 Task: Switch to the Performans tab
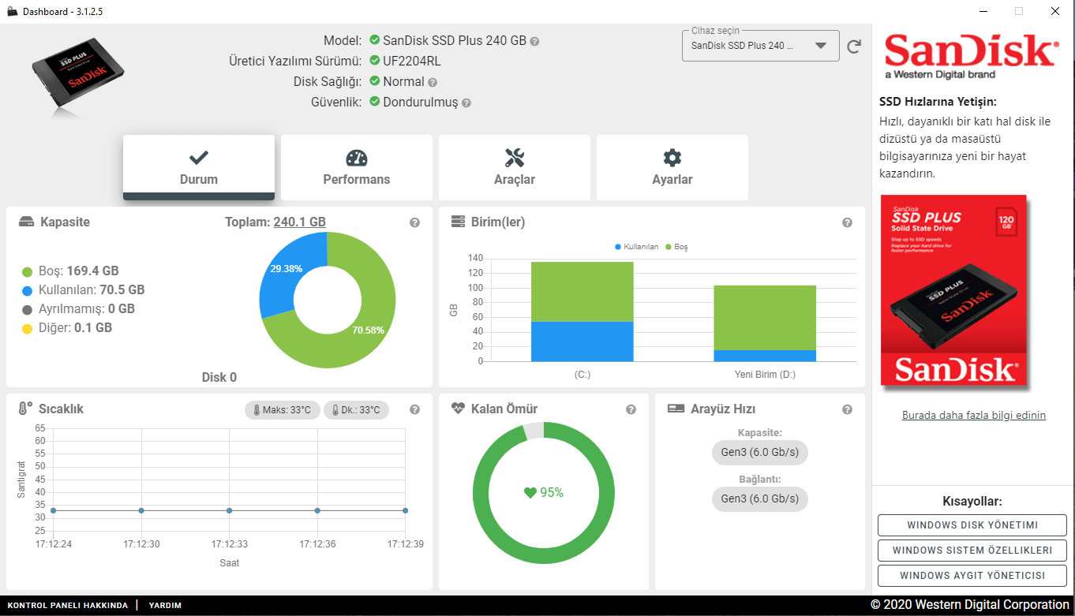pyautogui.click(x=357, y=167)
